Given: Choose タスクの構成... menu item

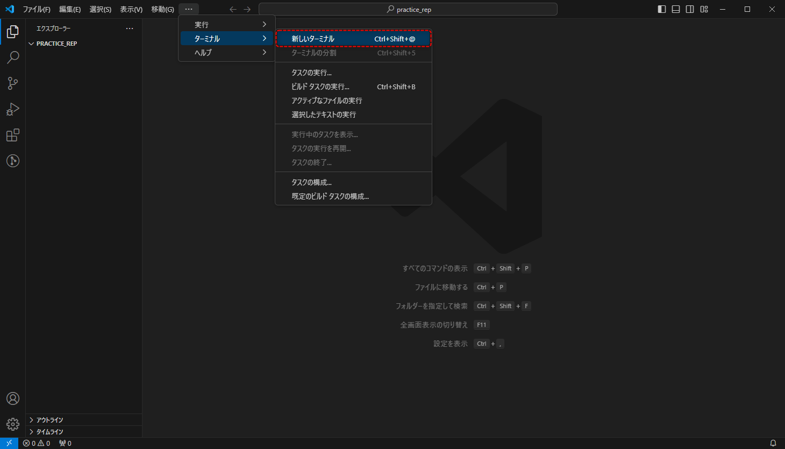Looking at the screenshot, I should [x=353, y=182].
